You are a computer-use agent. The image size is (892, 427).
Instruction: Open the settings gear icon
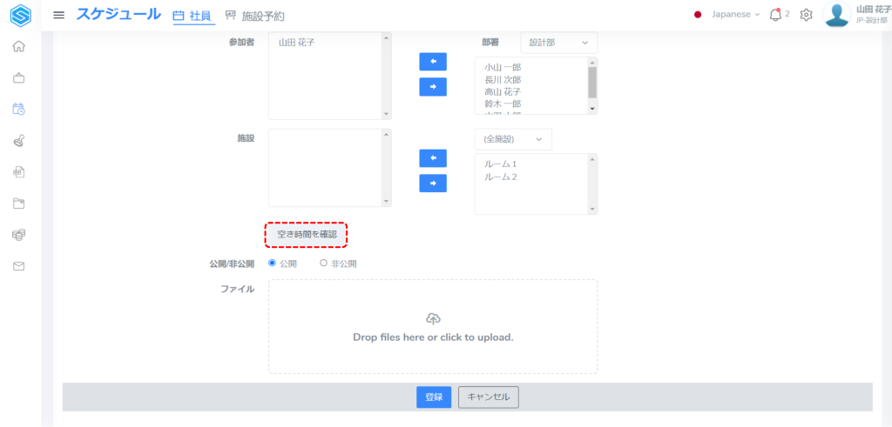pos(807,15)
